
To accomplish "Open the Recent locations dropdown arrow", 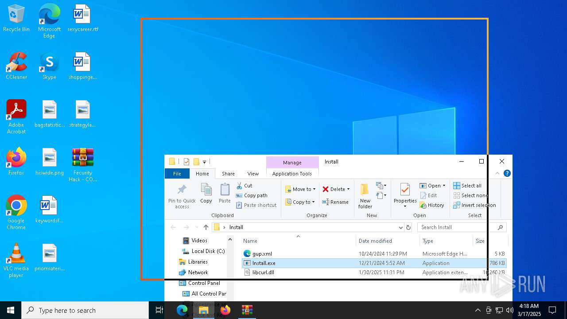I will click(197, 227).
